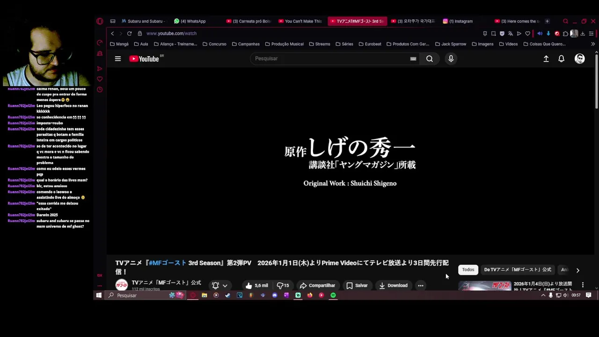
Task: Show more bookmarks with the double chevron
Action: (x=593, y=44)
